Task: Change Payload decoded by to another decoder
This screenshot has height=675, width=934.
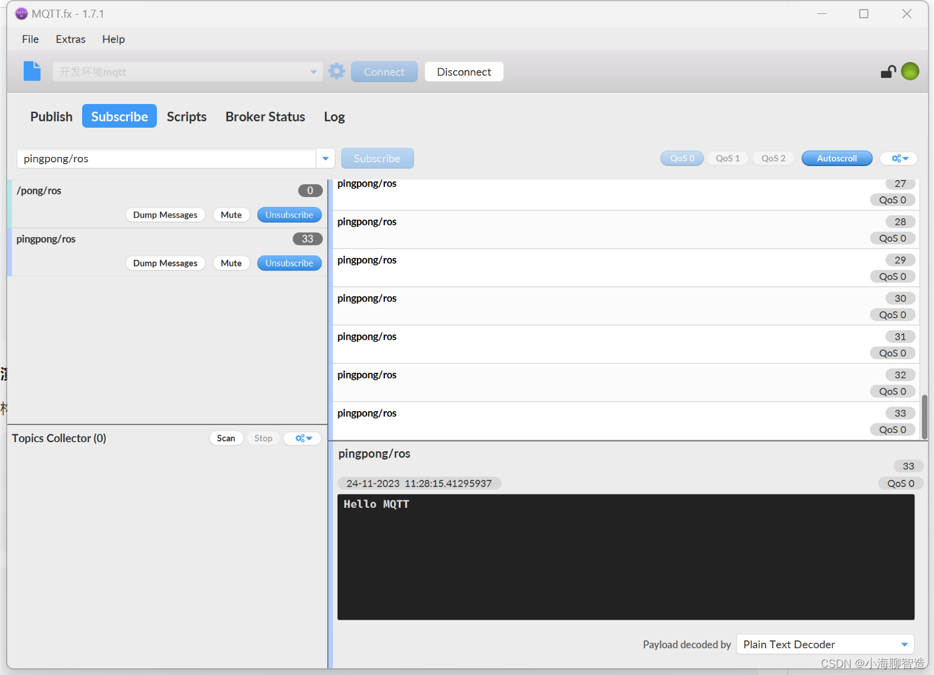Action: click(824, 644)
